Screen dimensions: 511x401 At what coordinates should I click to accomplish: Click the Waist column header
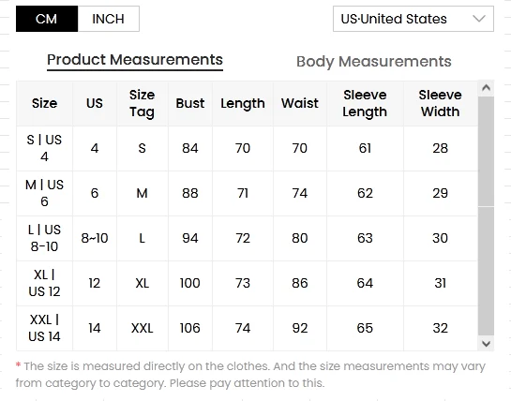click(x=300, y=103)
